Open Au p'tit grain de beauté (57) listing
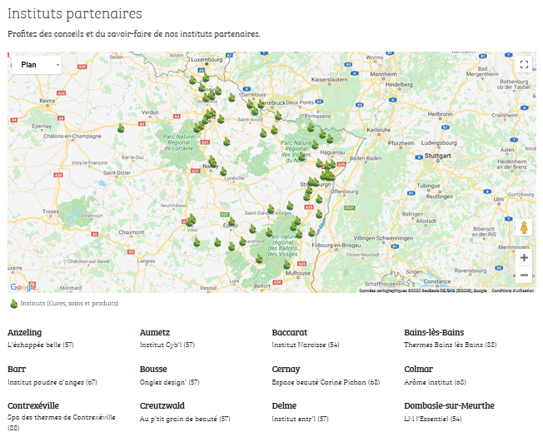 pos(185,419)
